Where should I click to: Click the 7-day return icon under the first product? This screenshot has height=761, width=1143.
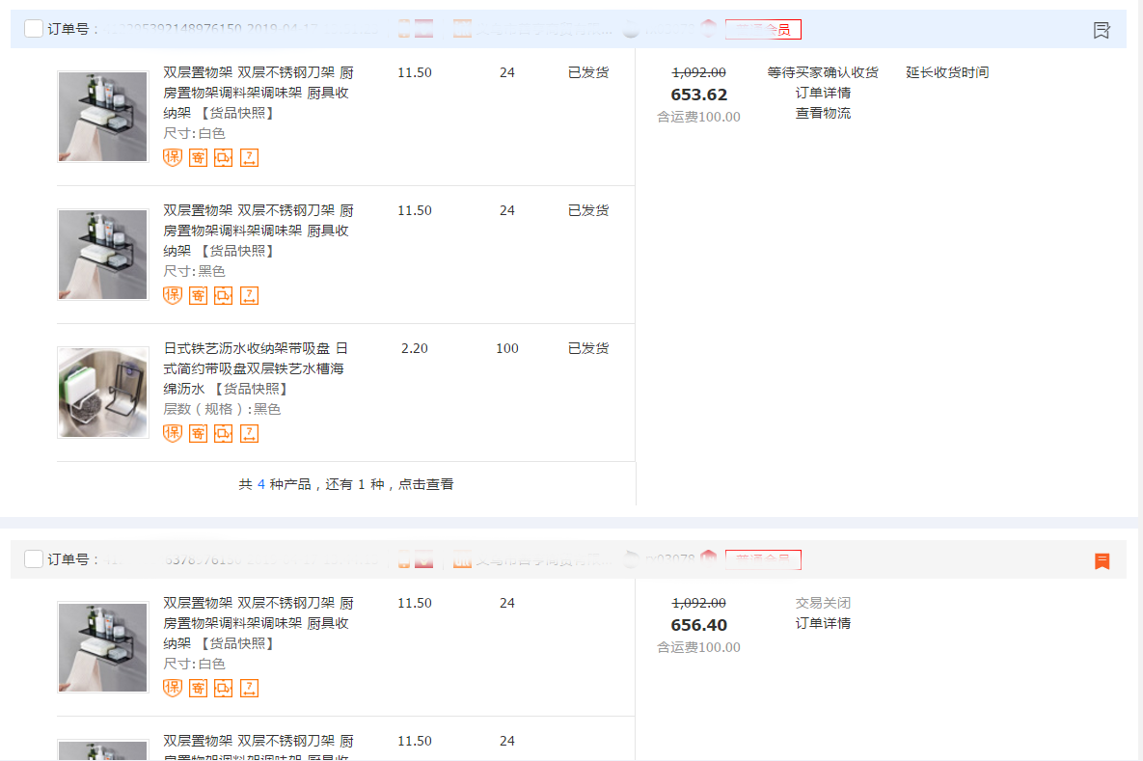pos(249,156)
